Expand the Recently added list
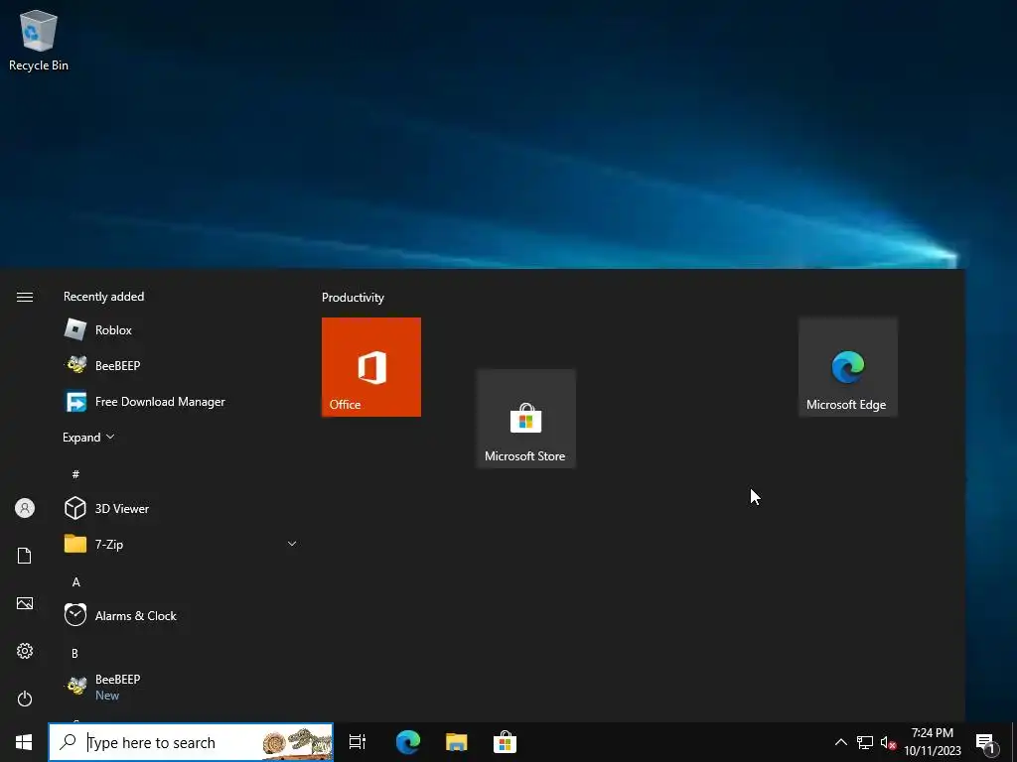This screenshot has width=1017, height=762. click(x=88, y=438)
